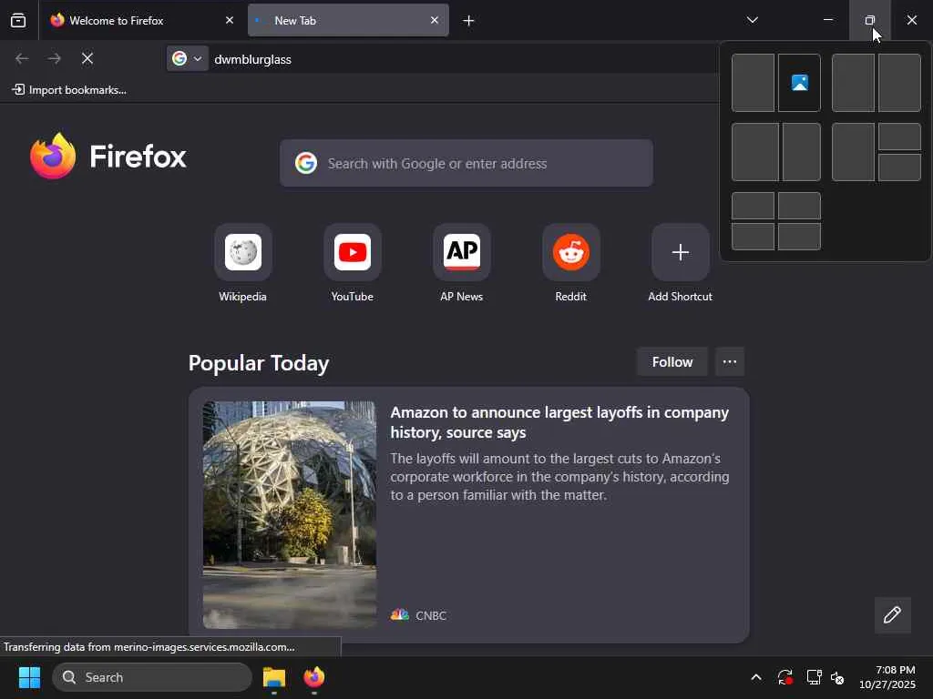Open the clock showing 7:08 PM
The width and height of the screenshot is (933, 699).
point(887,677)
